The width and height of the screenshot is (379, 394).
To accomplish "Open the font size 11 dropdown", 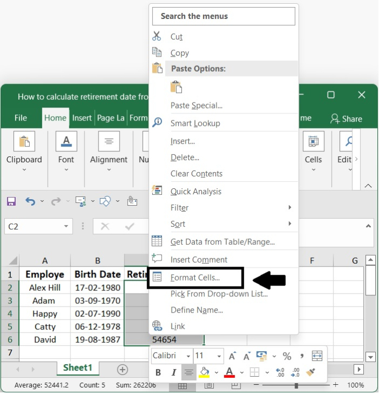I will click(219, 356).
